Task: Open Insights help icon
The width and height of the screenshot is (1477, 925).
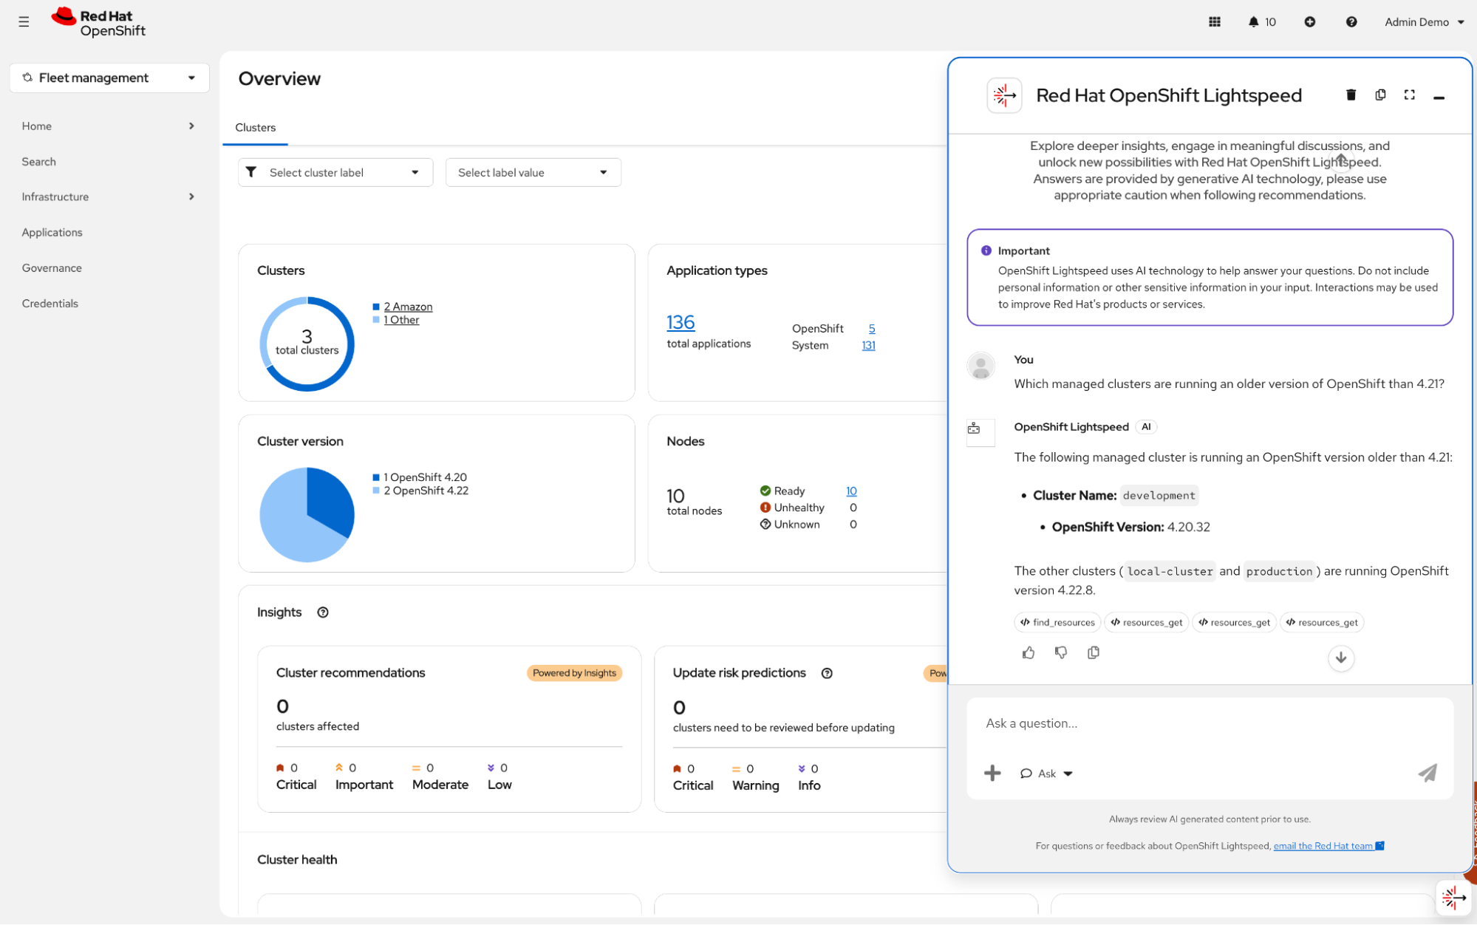Action: click(x=323, y=612)
